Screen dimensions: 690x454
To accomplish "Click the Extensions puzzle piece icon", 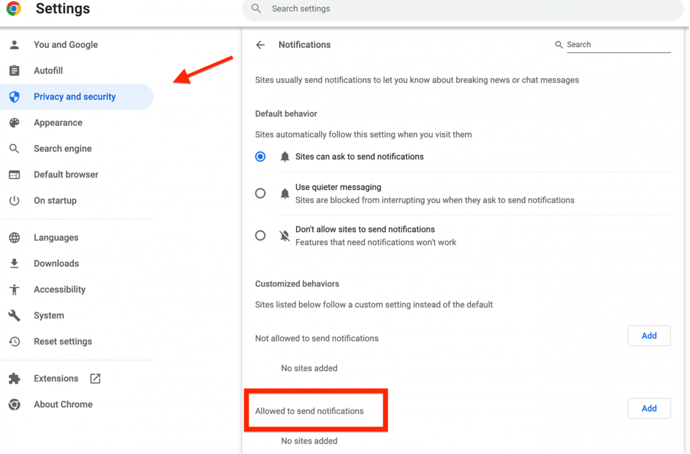I will pyautogui.click(x=14, y=379).
